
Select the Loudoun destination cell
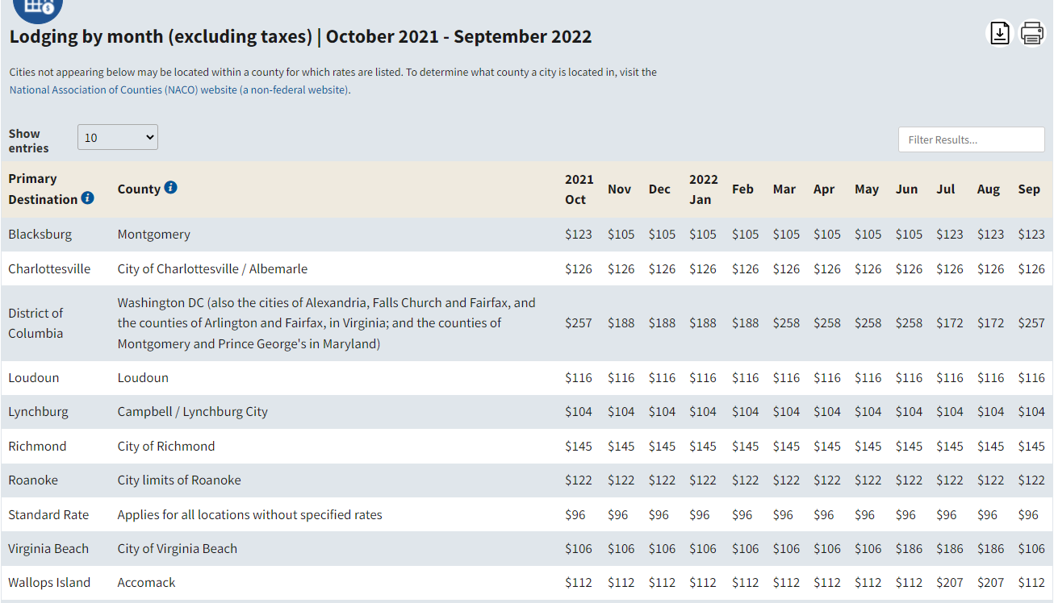[x=33, y=377]
